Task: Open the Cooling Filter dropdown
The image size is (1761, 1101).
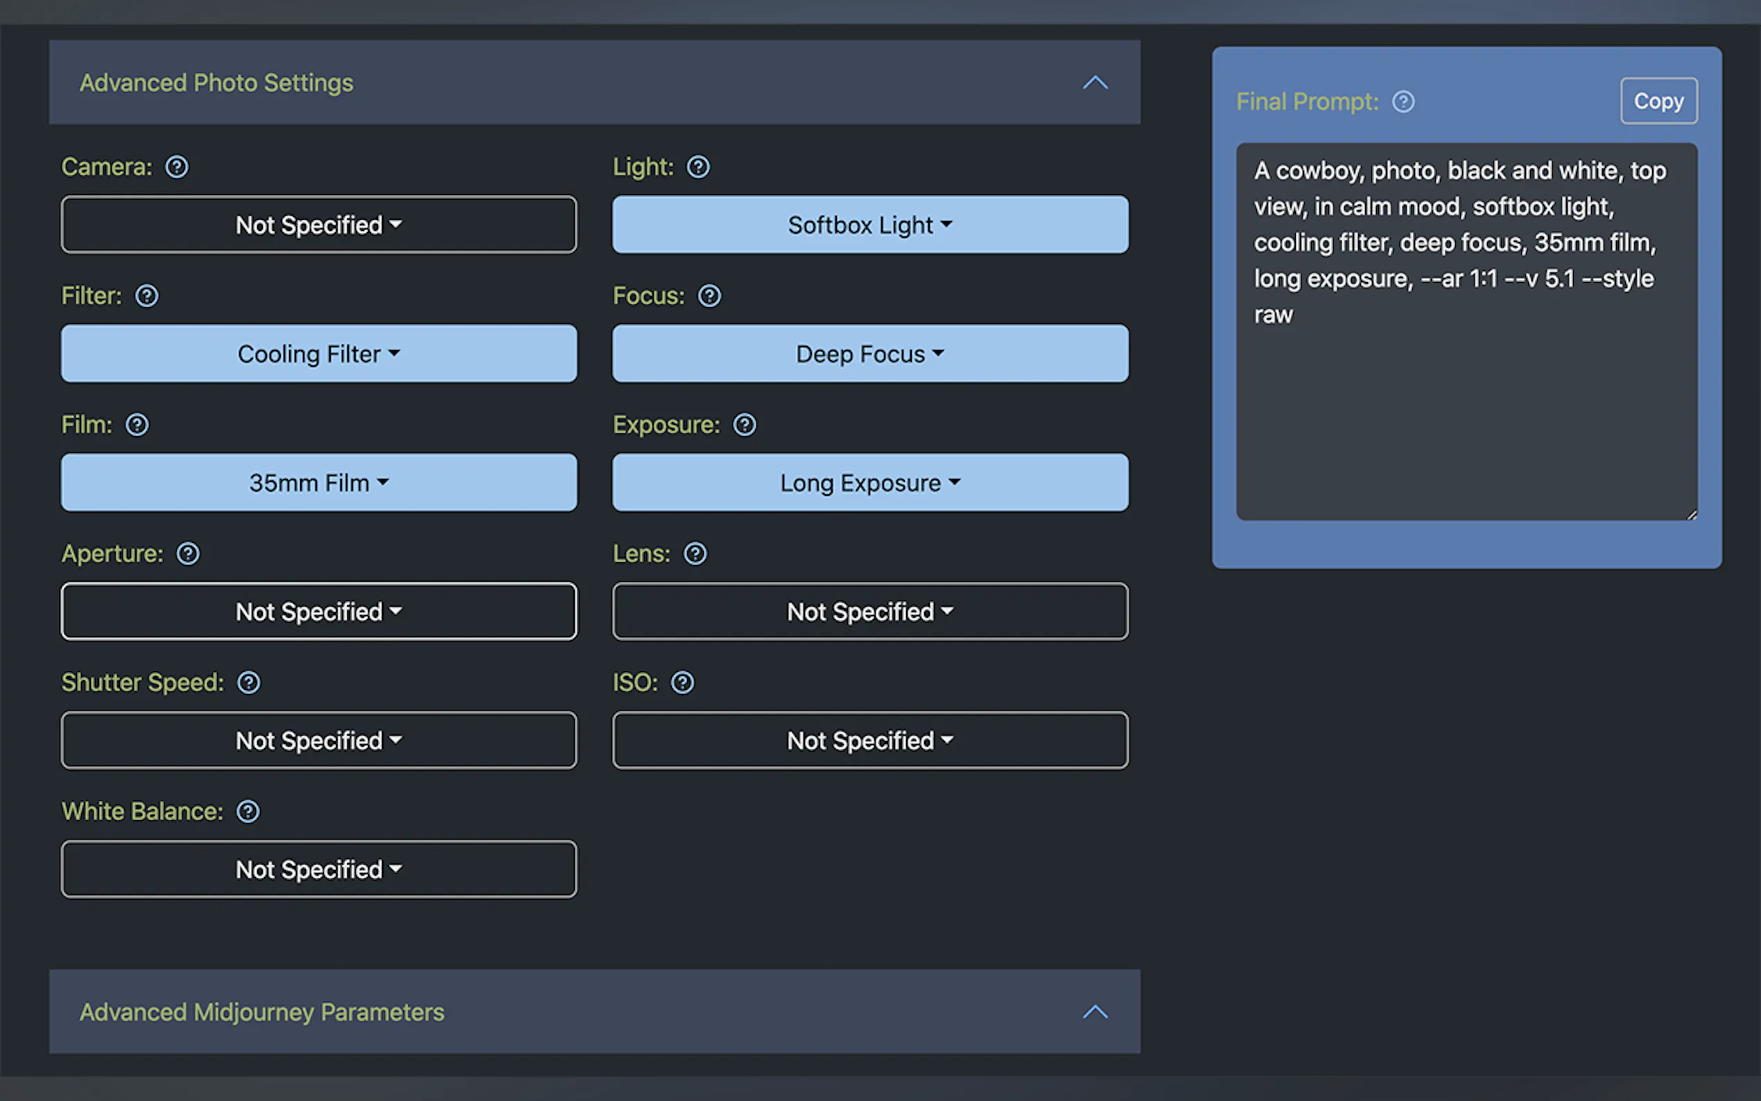Action: pyautogui.click(x=318, y=353)
